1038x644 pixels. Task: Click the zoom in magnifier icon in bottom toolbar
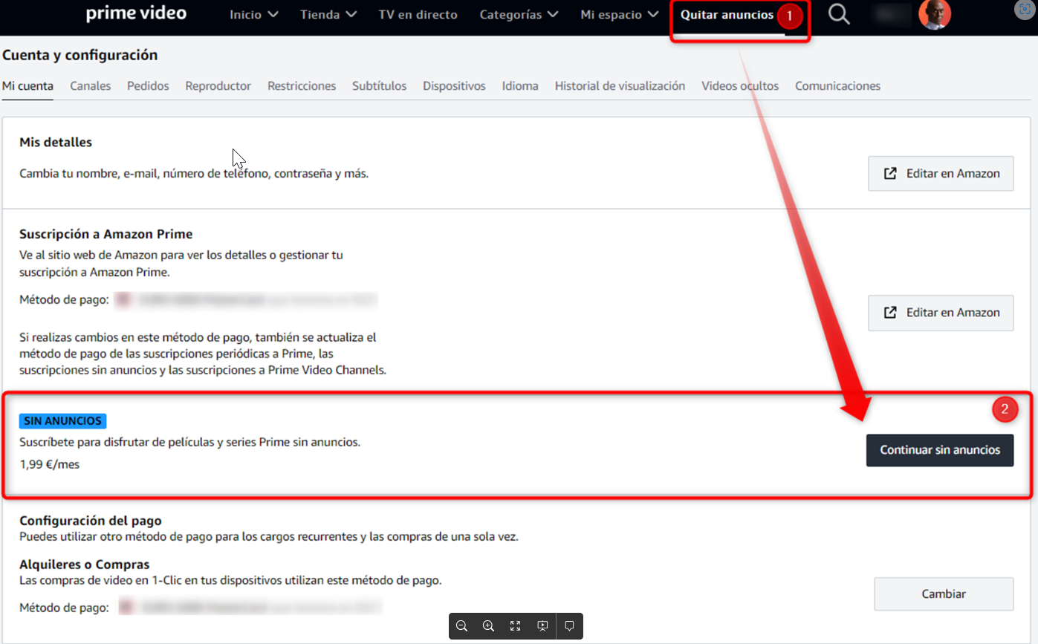click(488, 626)
